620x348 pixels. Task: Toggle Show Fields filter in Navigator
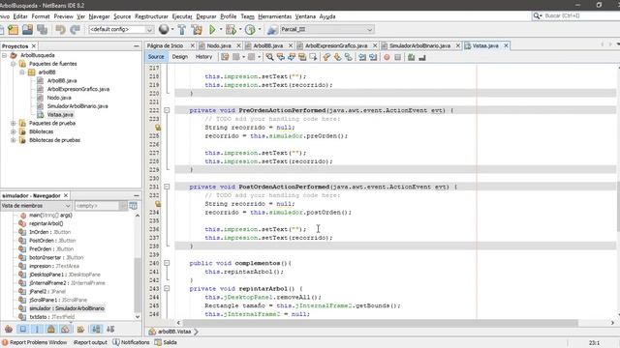23,329
